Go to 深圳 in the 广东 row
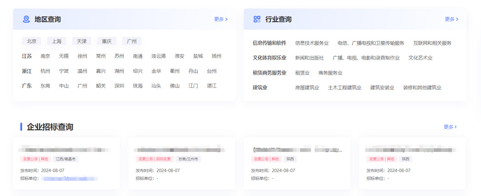This screenshot has height=196, width=481. click(119, 86)
